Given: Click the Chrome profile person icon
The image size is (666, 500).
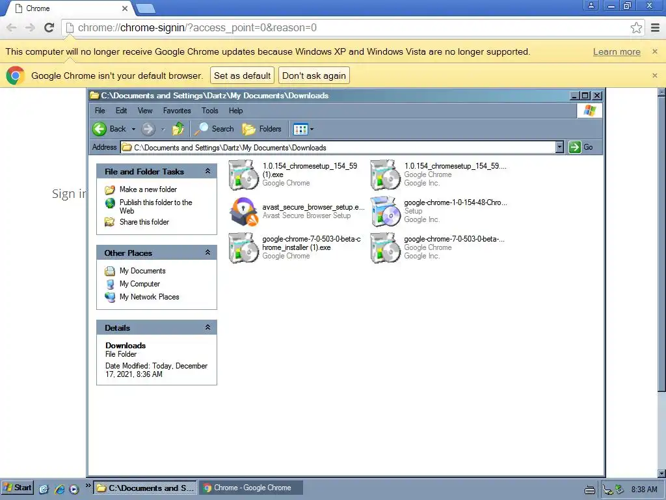Looking at the screenshot, I should 591,5.
